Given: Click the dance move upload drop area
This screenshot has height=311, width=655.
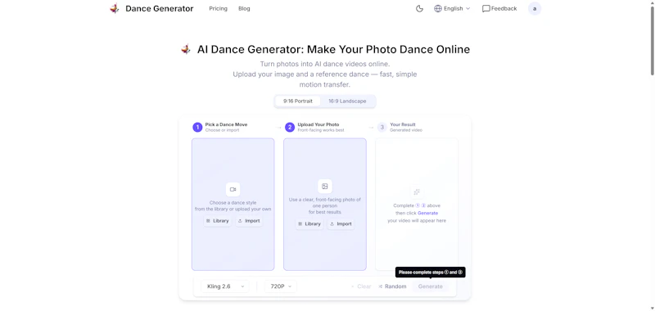Looking at the screenshot, I should (233, 205).
